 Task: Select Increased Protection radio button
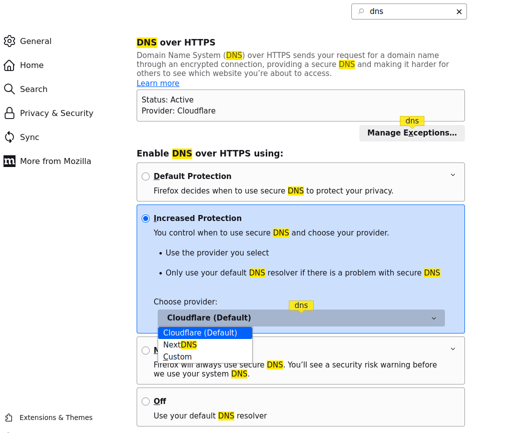coord(146,218)
